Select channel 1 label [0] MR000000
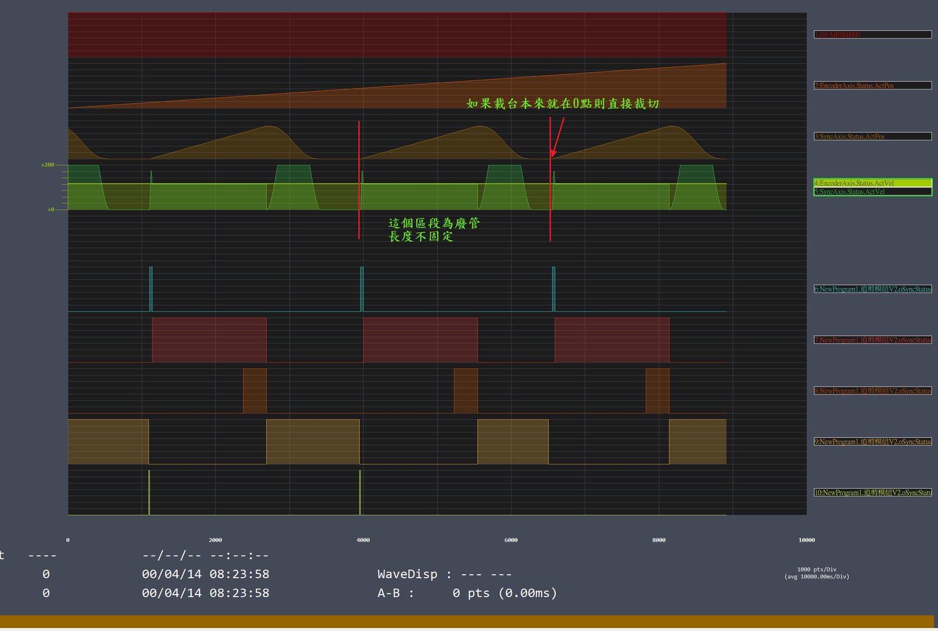 [872, 35]
